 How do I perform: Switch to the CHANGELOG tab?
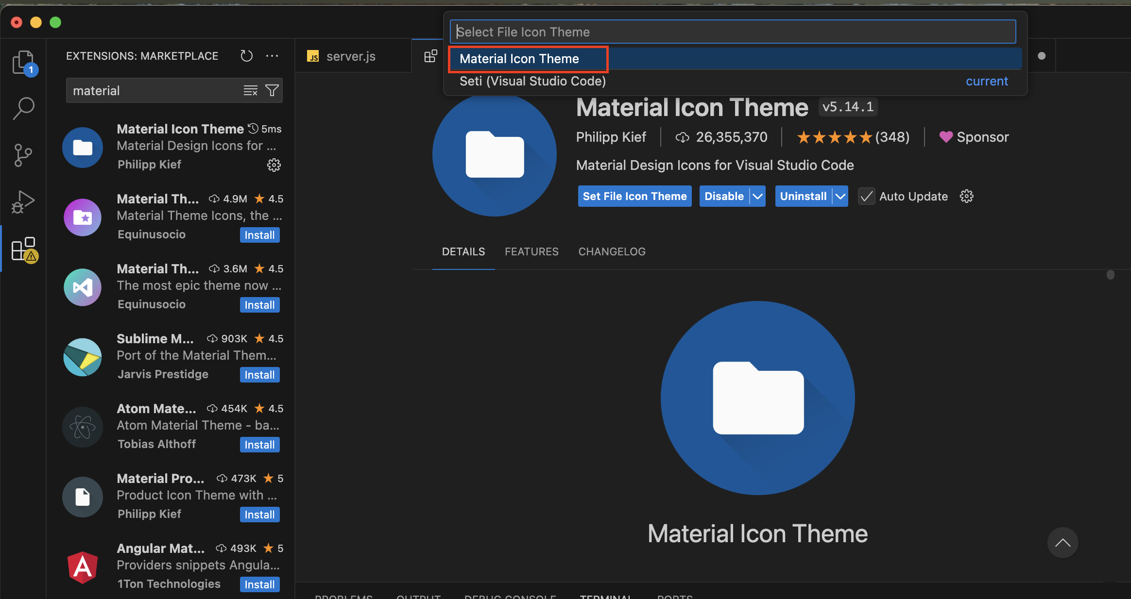(612, 251)
